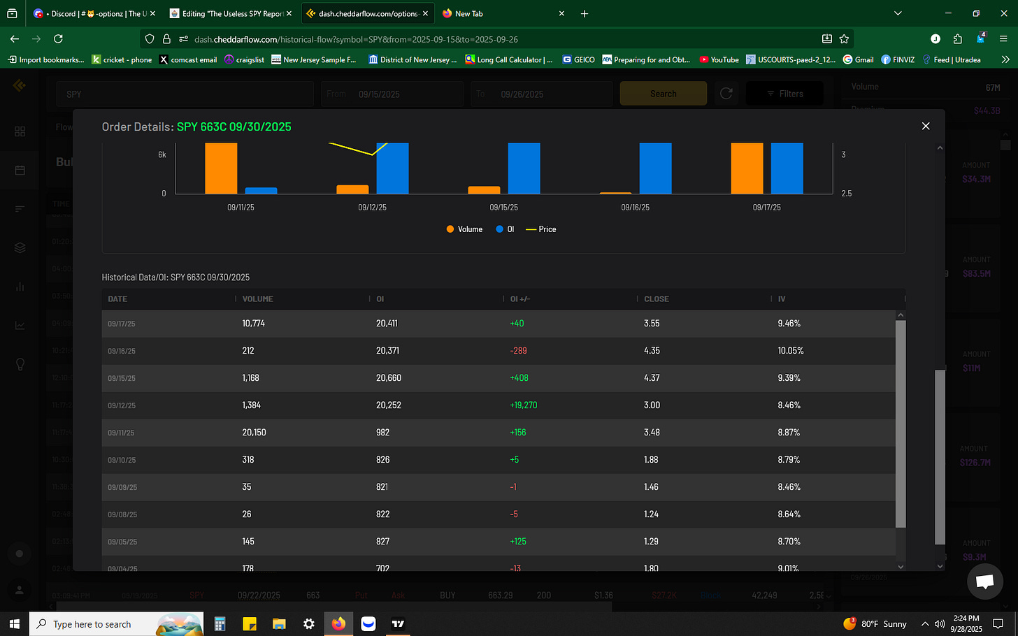This screenshot has width=1018, height=636.
Task: Click the 09/10/25 date cell
Action: click(122, 460)
